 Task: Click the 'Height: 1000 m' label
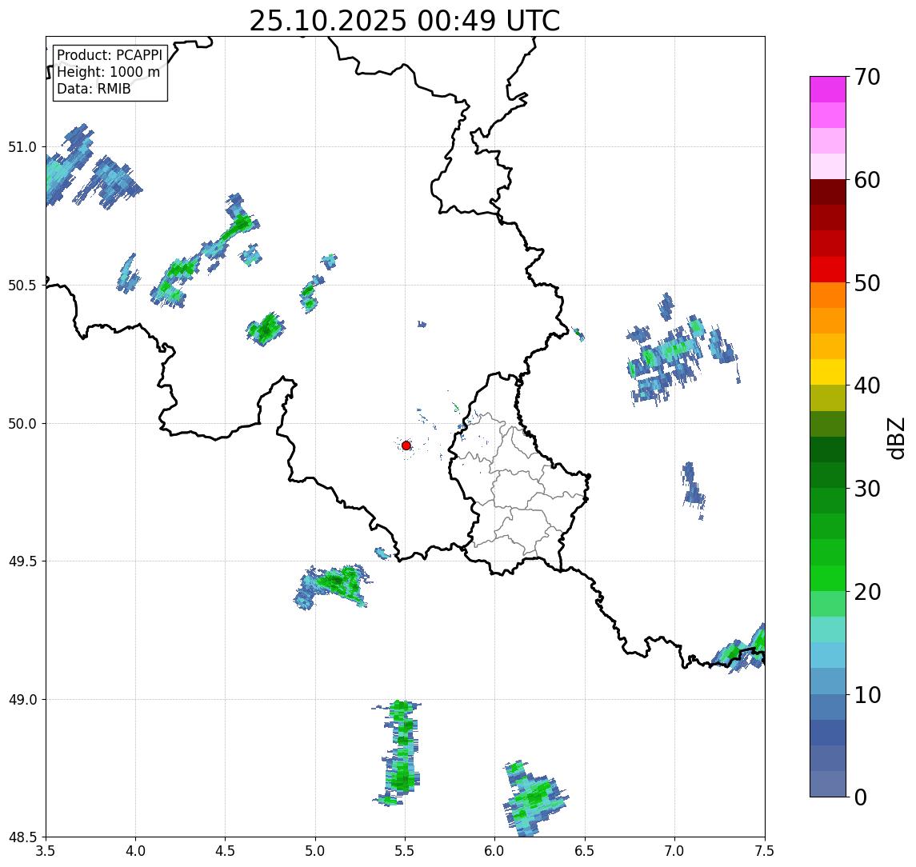(108, 72)
